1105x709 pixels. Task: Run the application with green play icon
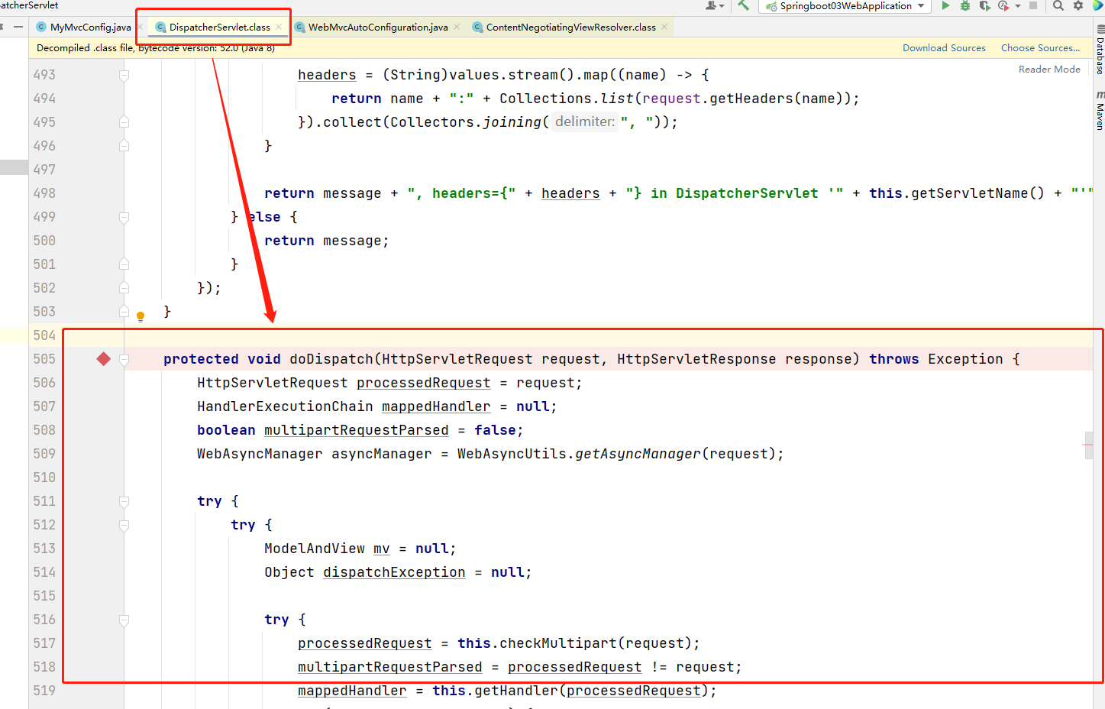[945, 5]
